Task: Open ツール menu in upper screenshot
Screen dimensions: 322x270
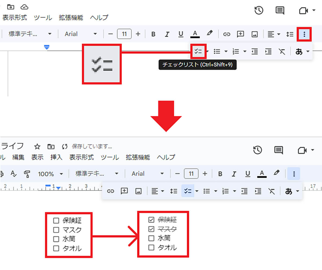Action: (x=43, y=18)
